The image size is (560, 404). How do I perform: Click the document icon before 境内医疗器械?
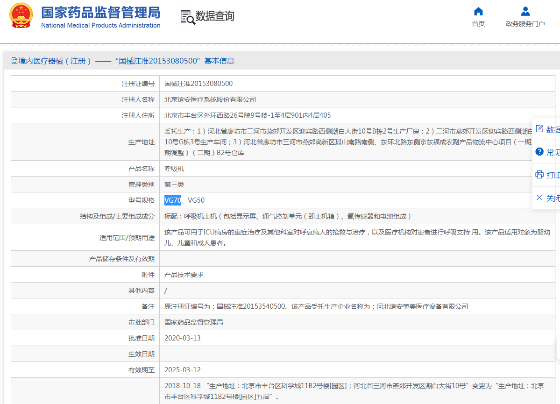pos(14,61)
